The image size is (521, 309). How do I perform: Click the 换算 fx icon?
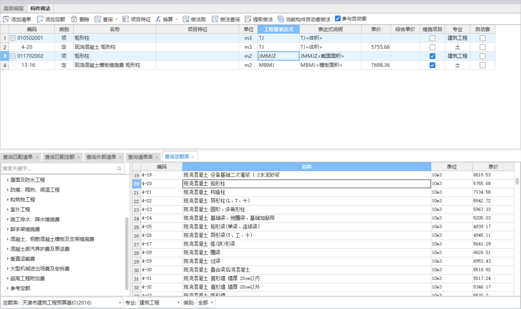[158, 19]
